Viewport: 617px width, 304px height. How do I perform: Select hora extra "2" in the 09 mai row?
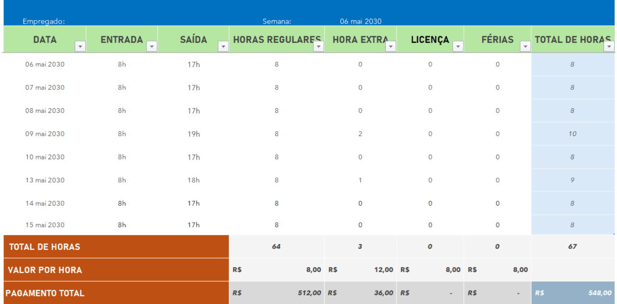click(361, 134)
